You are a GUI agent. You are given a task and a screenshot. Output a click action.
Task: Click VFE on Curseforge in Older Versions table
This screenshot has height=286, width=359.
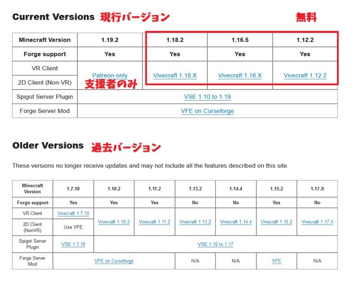[x=114, y=261]
